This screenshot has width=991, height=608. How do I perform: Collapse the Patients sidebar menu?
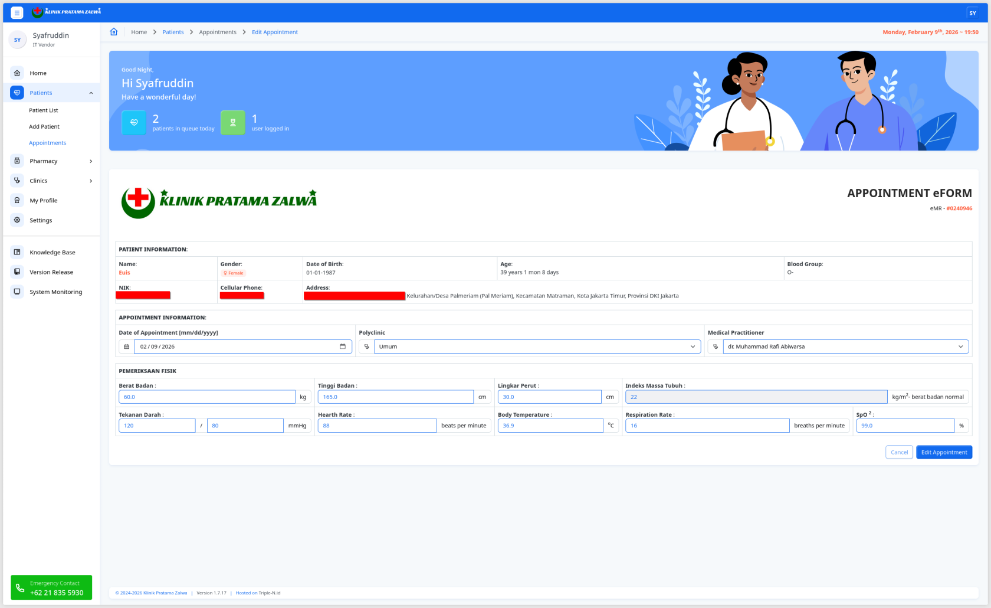click(91, 93)
